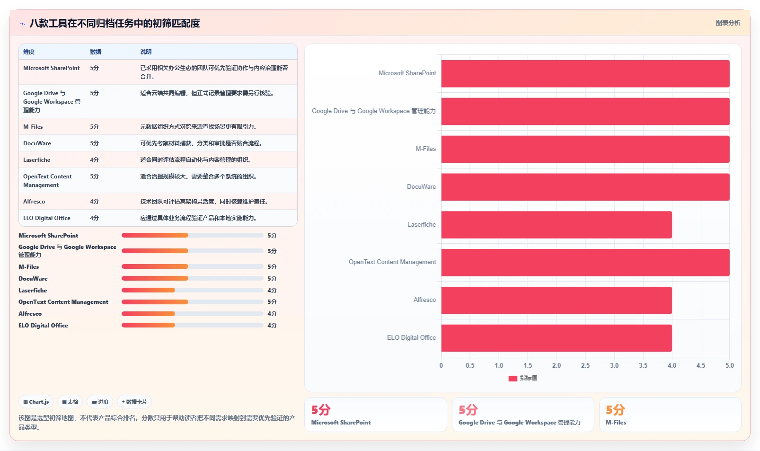Click the Alfresco progress bar
The height and width of the screenshot is (451, 760).
click(193, 313)
